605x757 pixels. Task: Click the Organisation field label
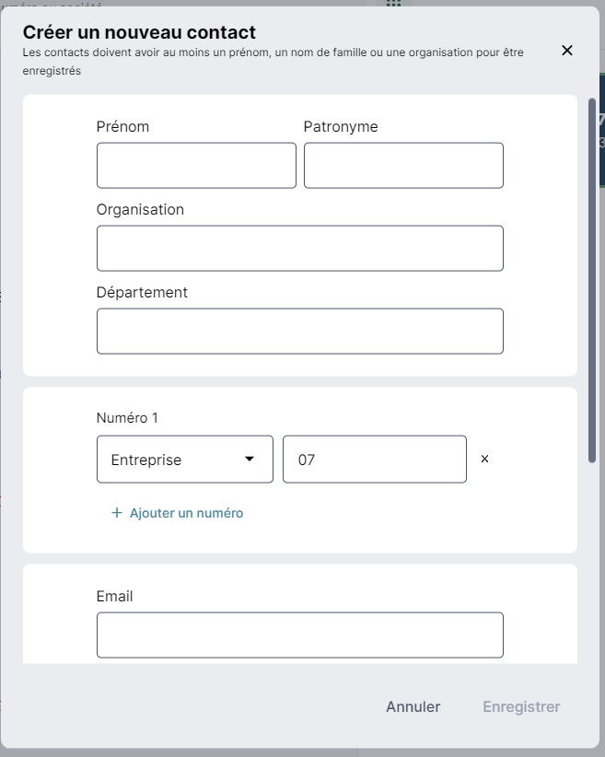pyautogui.click(x=140, y=210)
